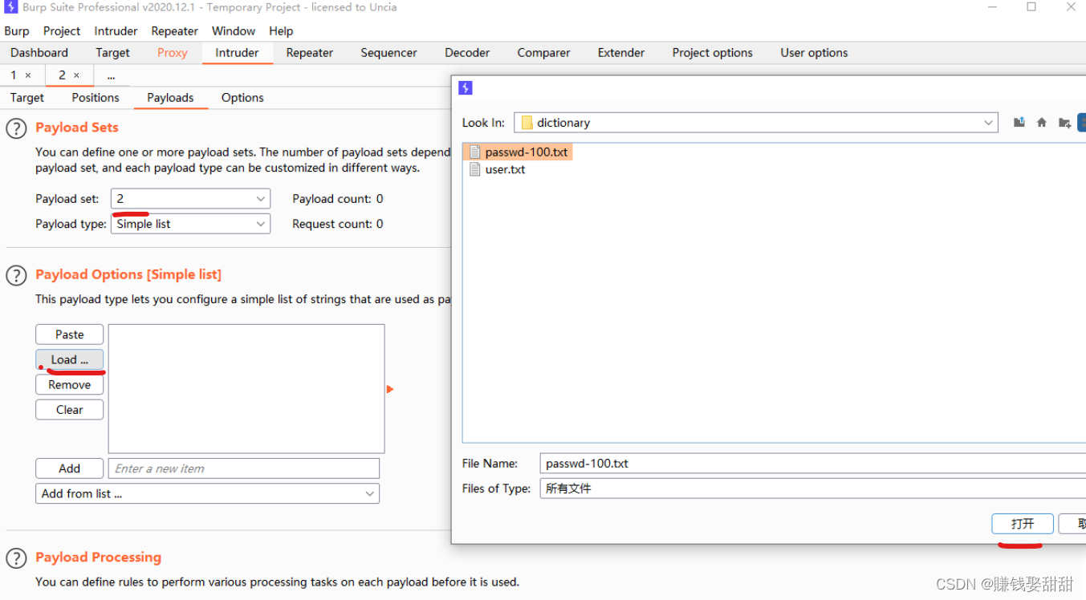Open the Payload set dropdown
The width and height of the screenshot is (1086, 600).
click(261, 199)
